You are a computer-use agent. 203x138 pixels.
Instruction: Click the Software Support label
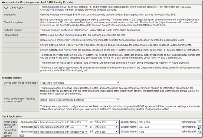13,30
